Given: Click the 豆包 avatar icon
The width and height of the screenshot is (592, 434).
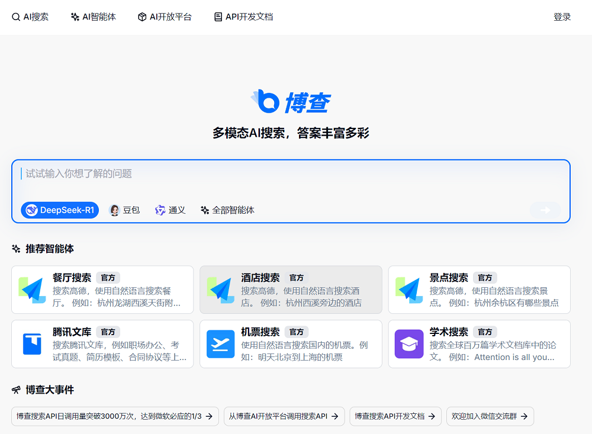Looking at the screenshot, I should [x=115, y=210].
